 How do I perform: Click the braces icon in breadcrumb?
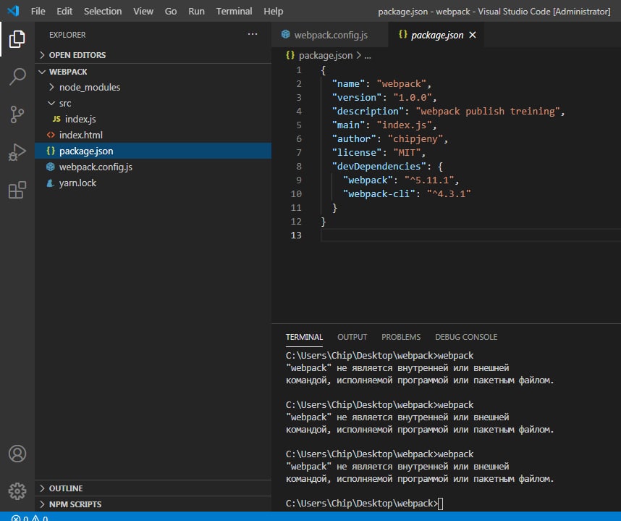290,55
